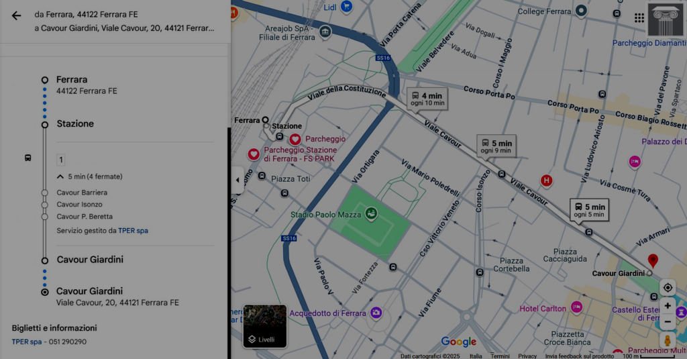Open TPER spa tickets info link
687x359 pixels.
pyautogui.click(x=27, y=342)
